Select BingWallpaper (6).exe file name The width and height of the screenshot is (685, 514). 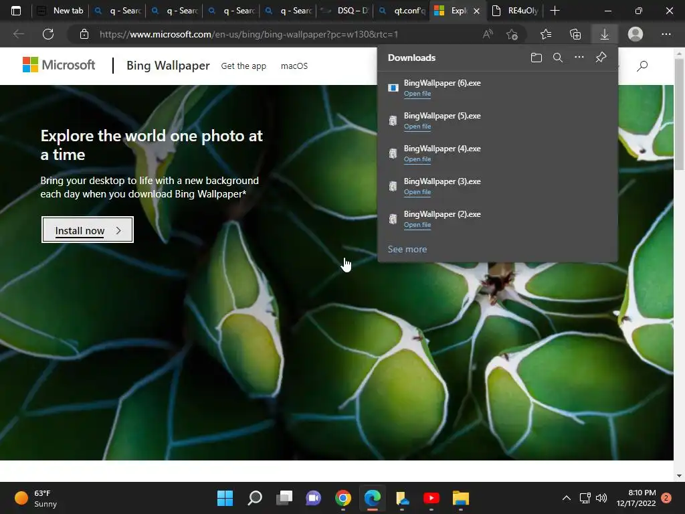pyautogui.click(x=442, y=83)
